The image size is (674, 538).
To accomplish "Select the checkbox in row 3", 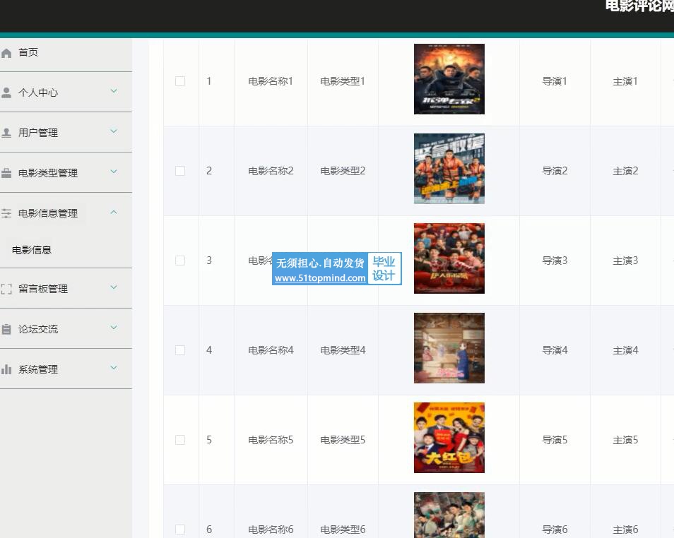I will [x=180, y=261].
